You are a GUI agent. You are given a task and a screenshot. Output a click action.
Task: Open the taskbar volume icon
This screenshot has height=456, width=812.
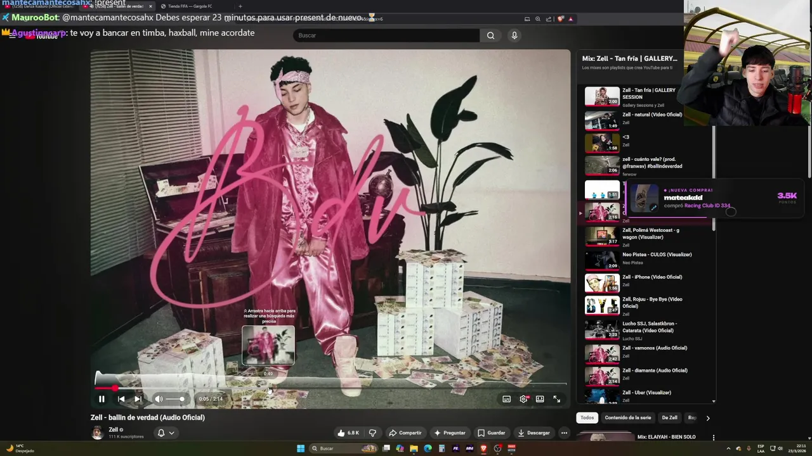click(780, 448)
